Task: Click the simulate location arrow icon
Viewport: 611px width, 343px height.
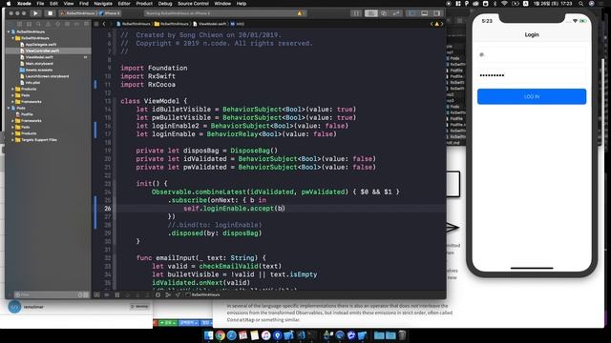Action: [178, 294]
